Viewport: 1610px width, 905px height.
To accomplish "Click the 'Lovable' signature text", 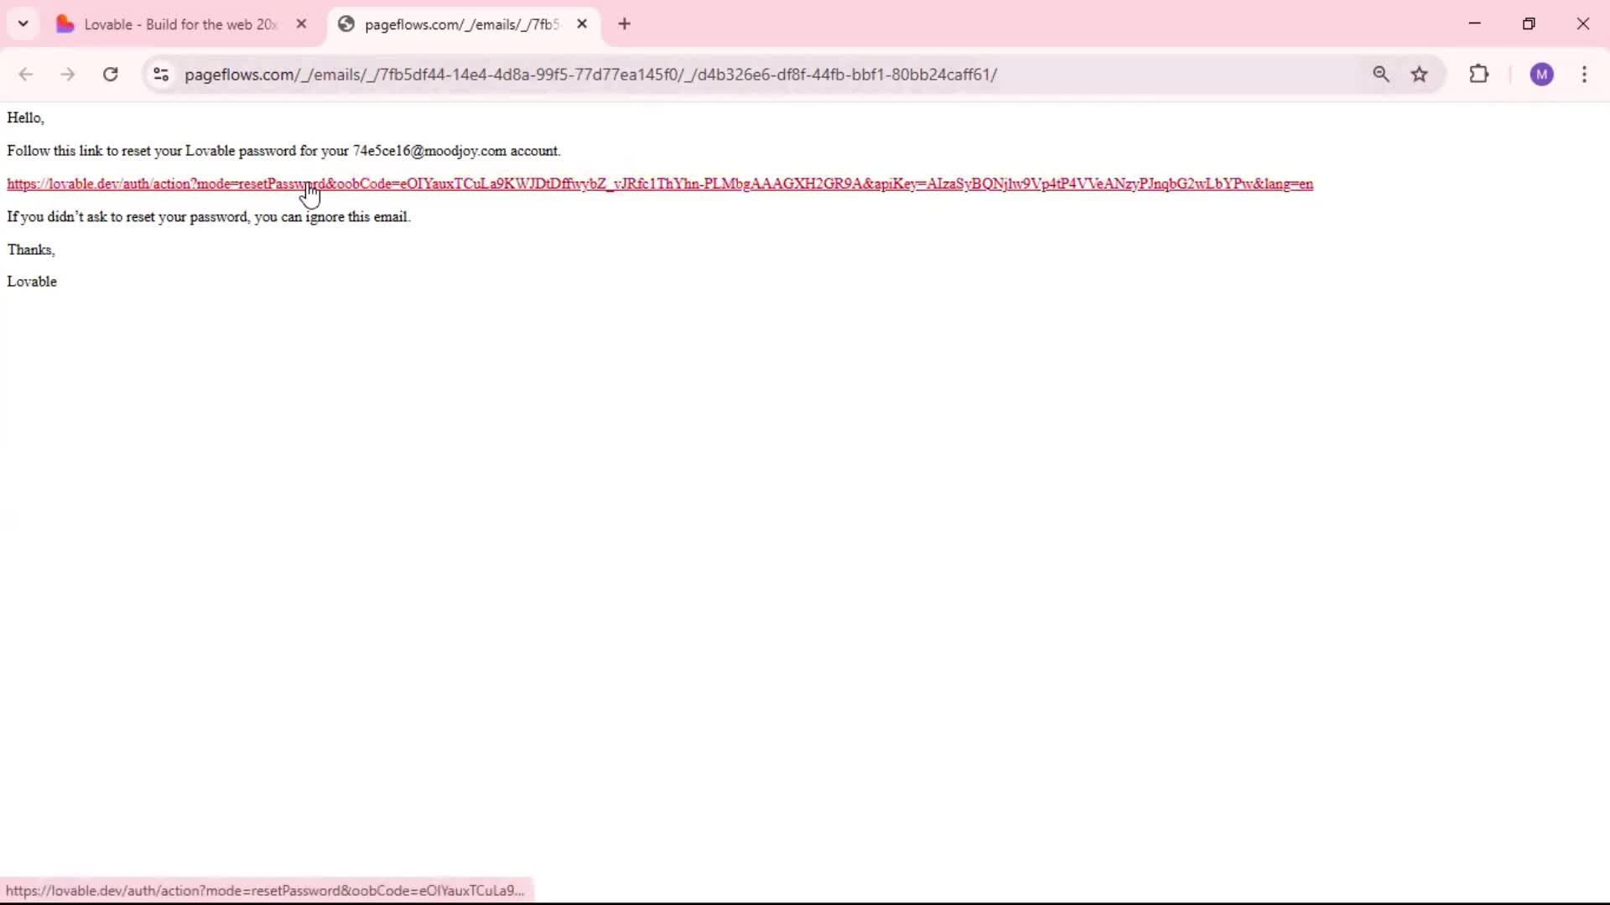I will tap(32, 282).
